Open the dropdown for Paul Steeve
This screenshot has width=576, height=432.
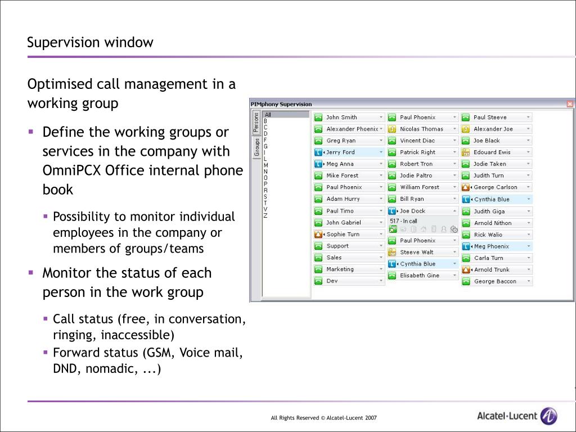point(528,118)
